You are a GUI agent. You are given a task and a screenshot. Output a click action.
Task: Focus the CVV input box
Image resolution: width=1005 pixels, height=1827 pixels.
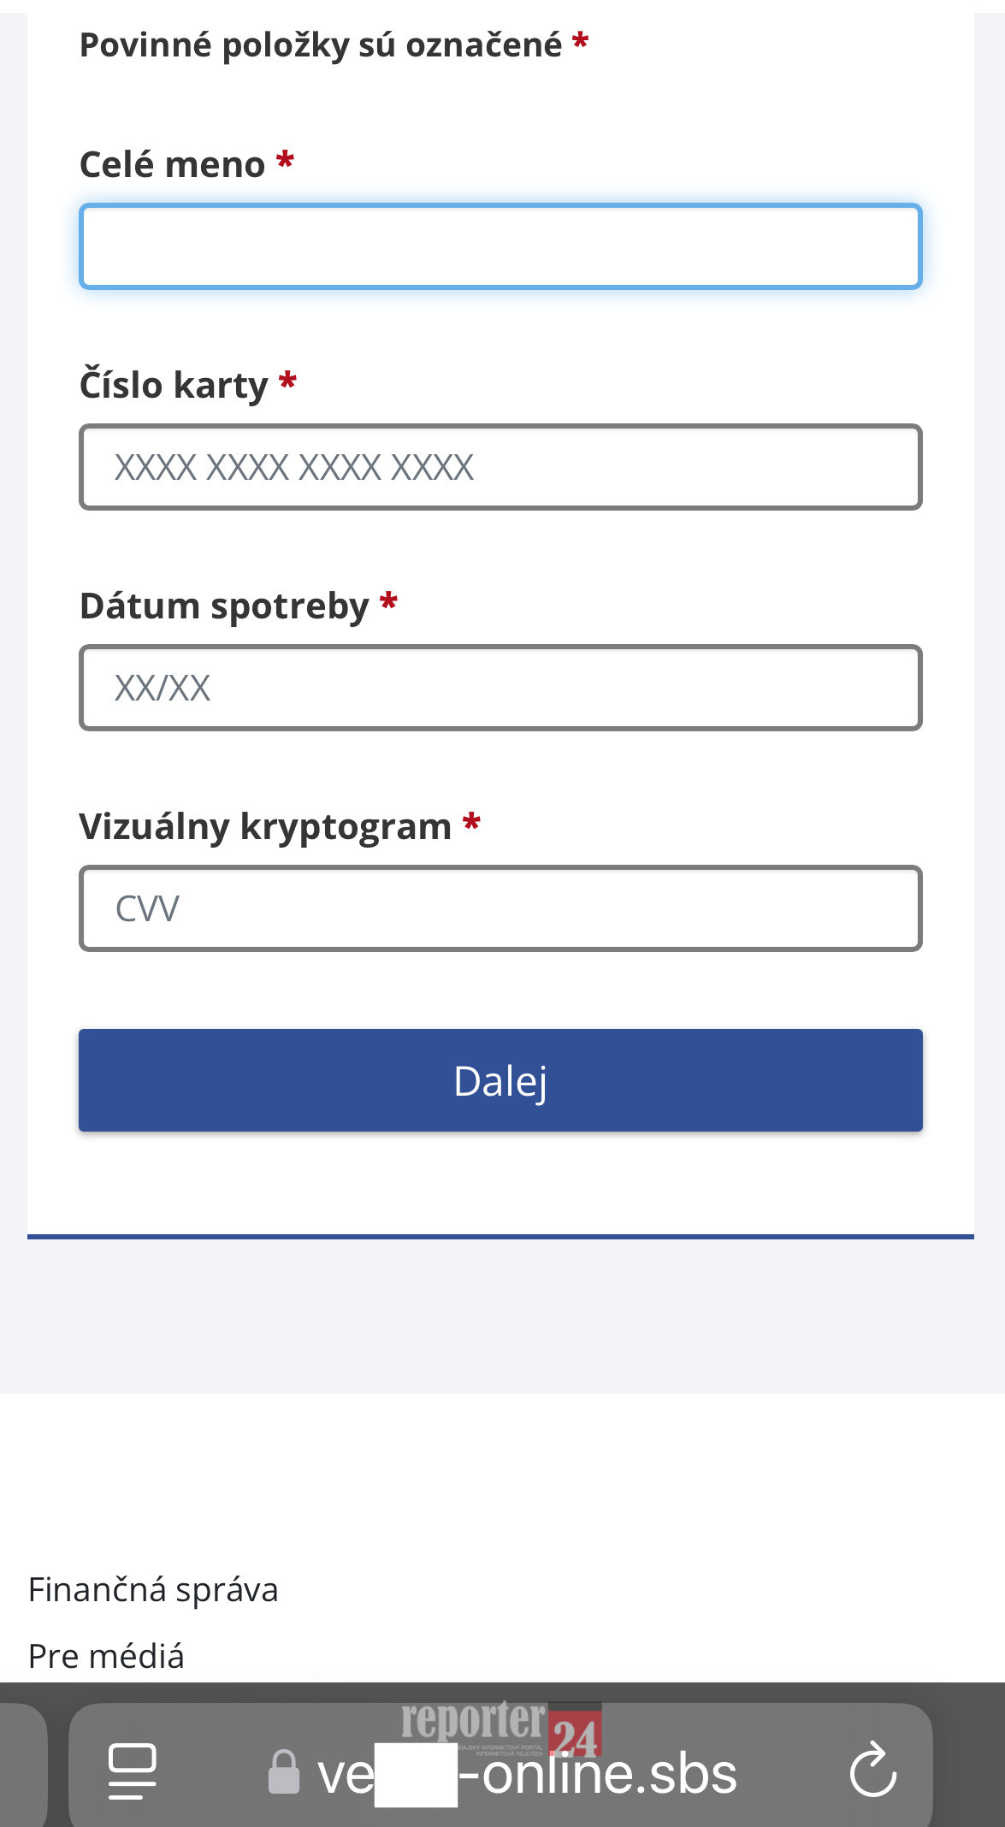(x=500, y=908)
